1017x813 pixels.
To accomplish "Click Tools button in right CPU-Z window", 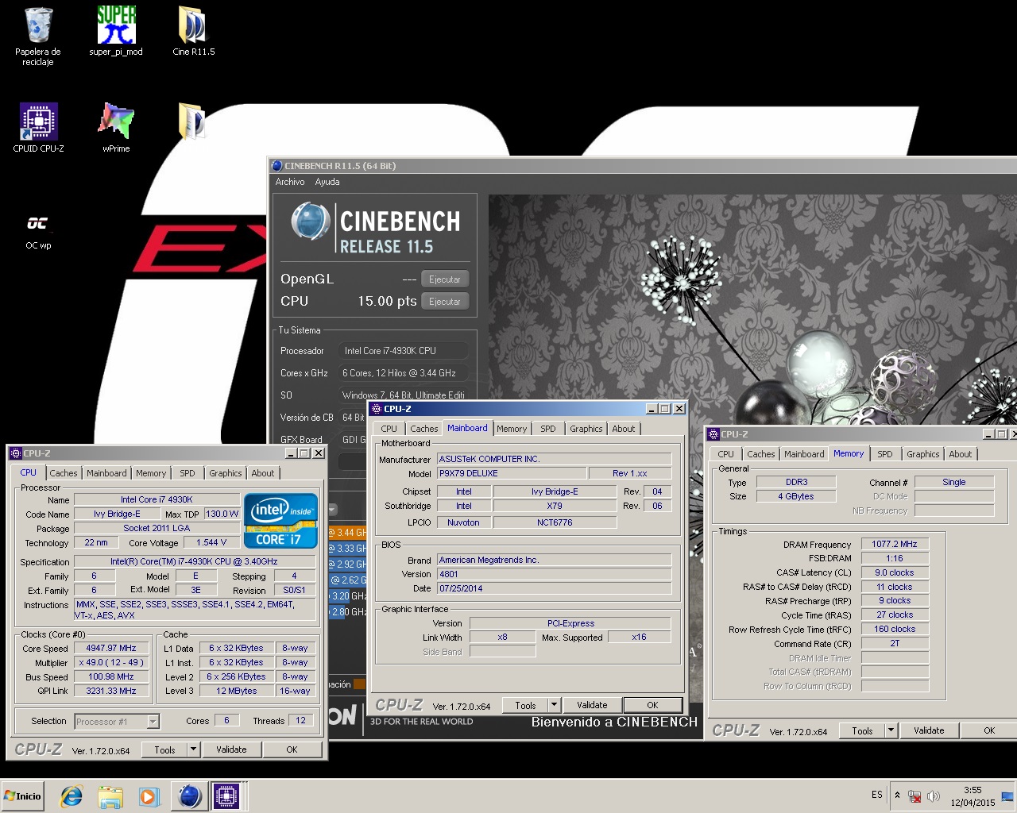I will click(862, 730).
